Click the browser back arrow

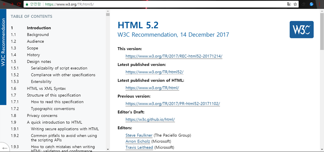(x=4, y=4)
